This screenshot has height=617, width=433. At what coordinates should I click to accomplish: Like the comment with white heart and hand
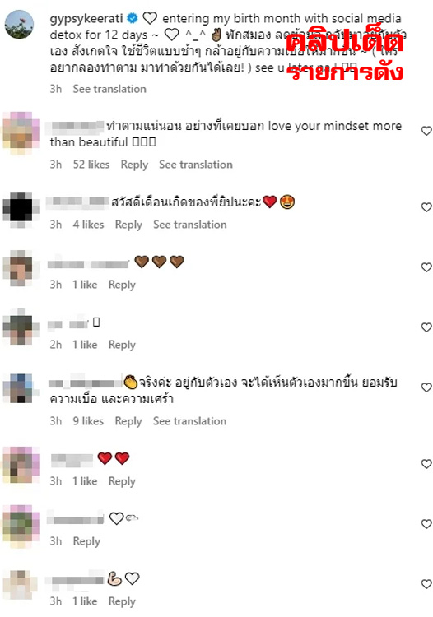coord(426,524)
